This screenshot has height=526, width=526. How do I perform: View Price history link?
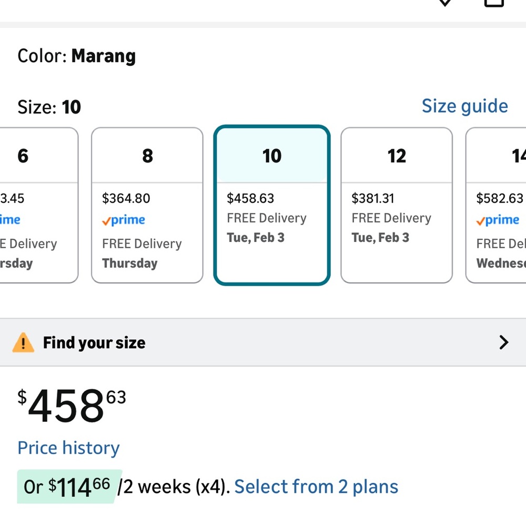(68, 448)
